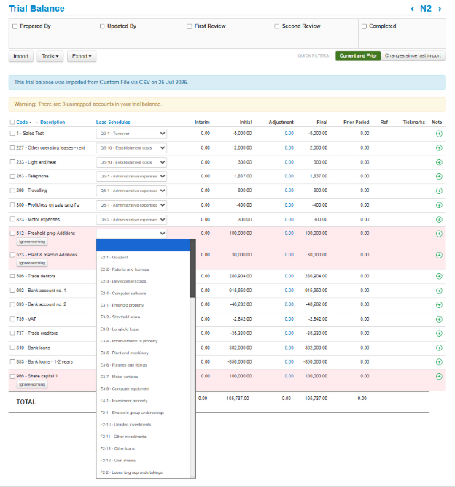Add note to Bank loans row

(439, 348)
